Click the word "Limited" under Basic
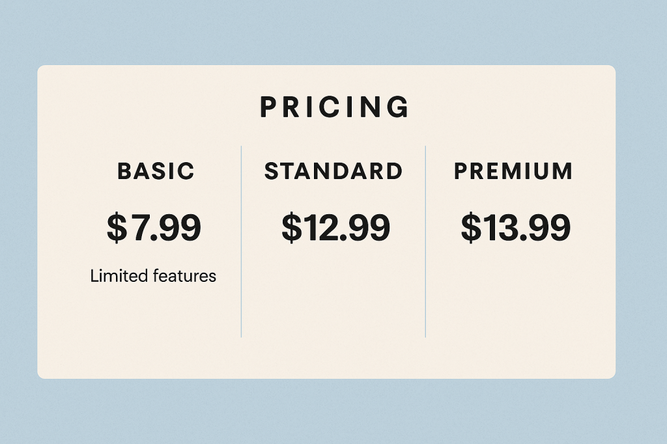 coord(119,276)
